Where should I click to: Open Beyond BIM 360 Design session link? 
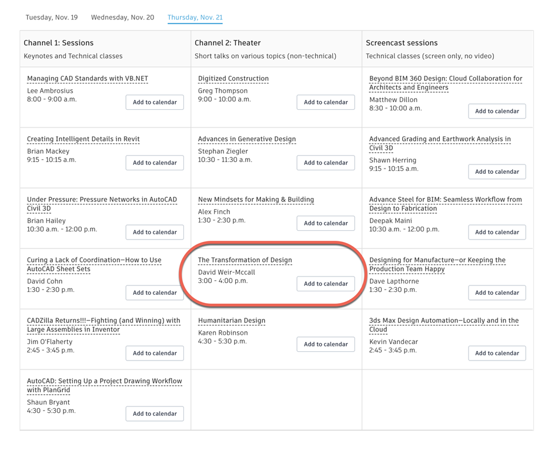point(445,79)
